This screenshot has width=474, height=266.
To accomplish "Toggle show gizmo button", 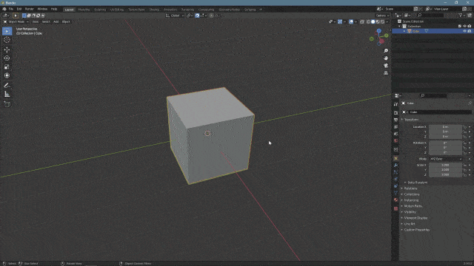I will 340,21.
